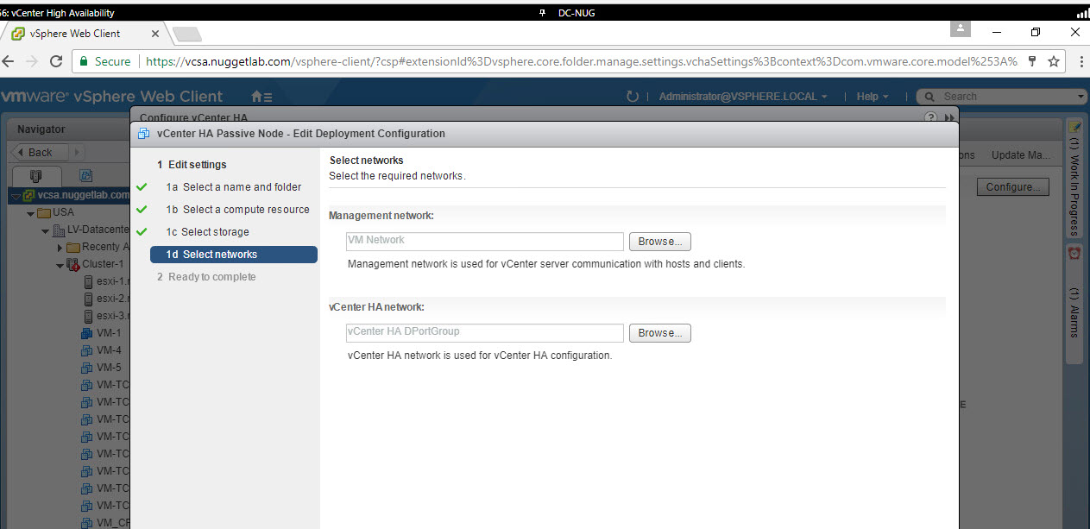Image resolution: width=1090 pixels, height=529 pixels.
Task: Reload the page in Chrome
Action: 56,61
